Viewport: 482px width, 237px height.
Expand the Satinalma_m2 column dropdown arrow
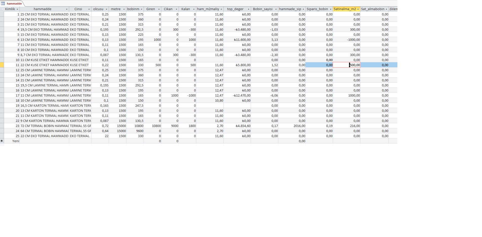pos(358,9)
